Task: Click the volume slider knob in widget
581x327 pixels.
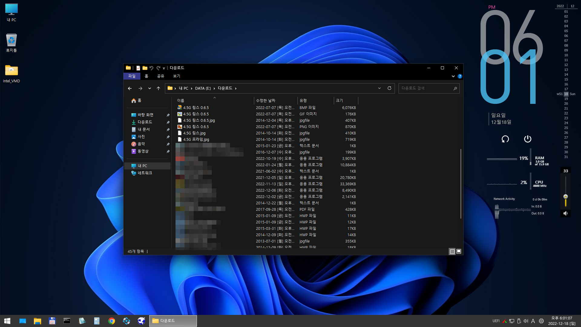Action: [x=566, y=197]
